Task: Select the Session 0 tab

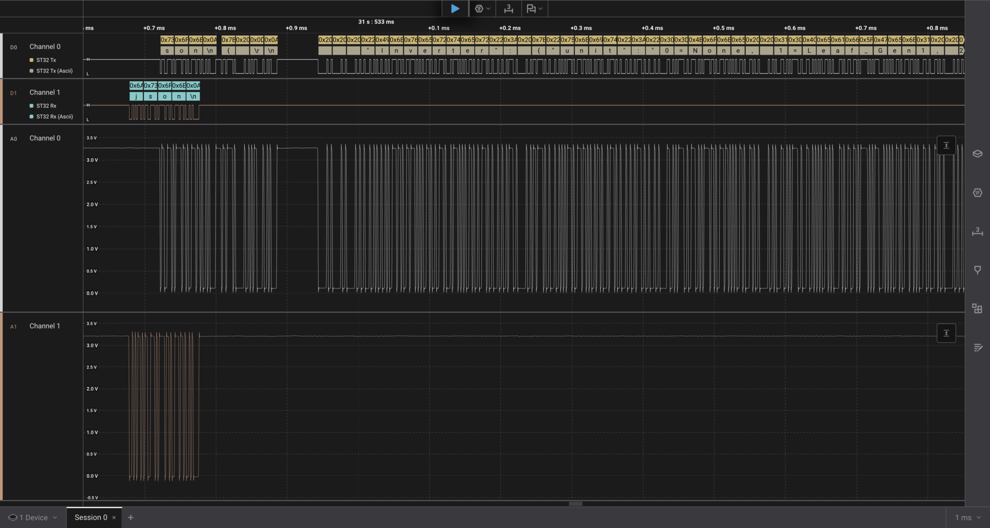Action: point(90,517)
